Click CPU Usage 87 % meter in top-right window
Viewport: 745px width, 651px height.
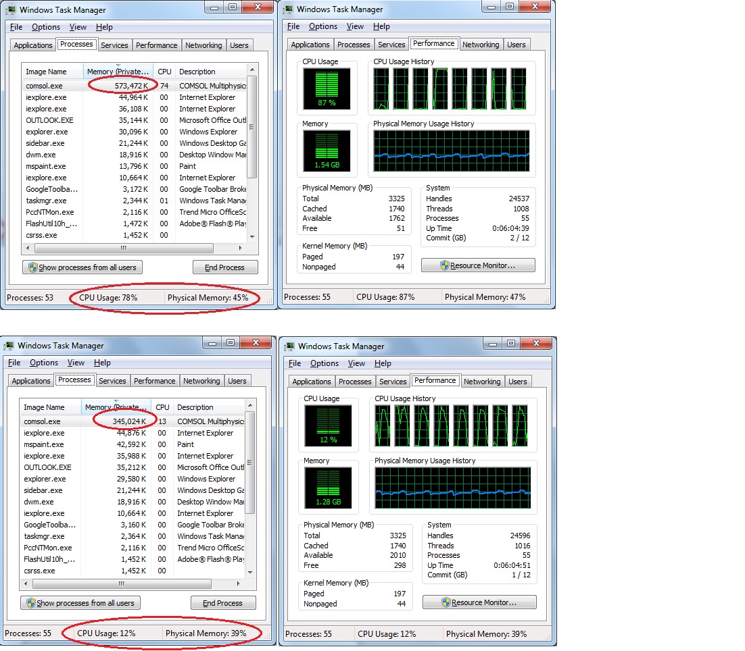point(327,88)
